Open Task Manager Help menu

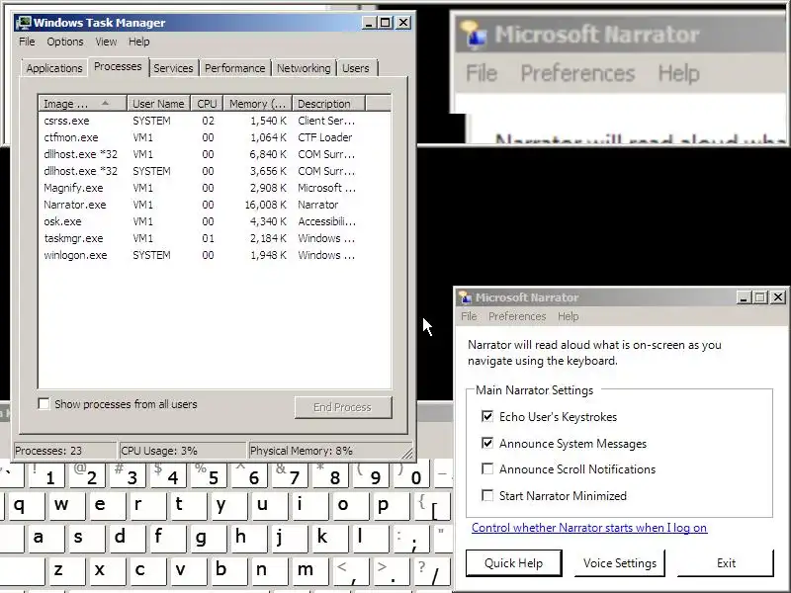(x=138, y=42)
